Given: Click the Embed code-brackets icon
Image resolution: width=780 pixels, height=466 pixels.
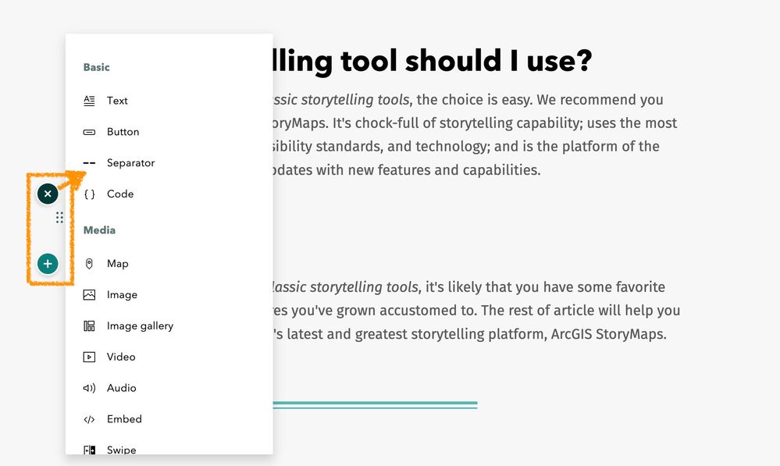Looking at the screenshot, I should pos(89,419).
